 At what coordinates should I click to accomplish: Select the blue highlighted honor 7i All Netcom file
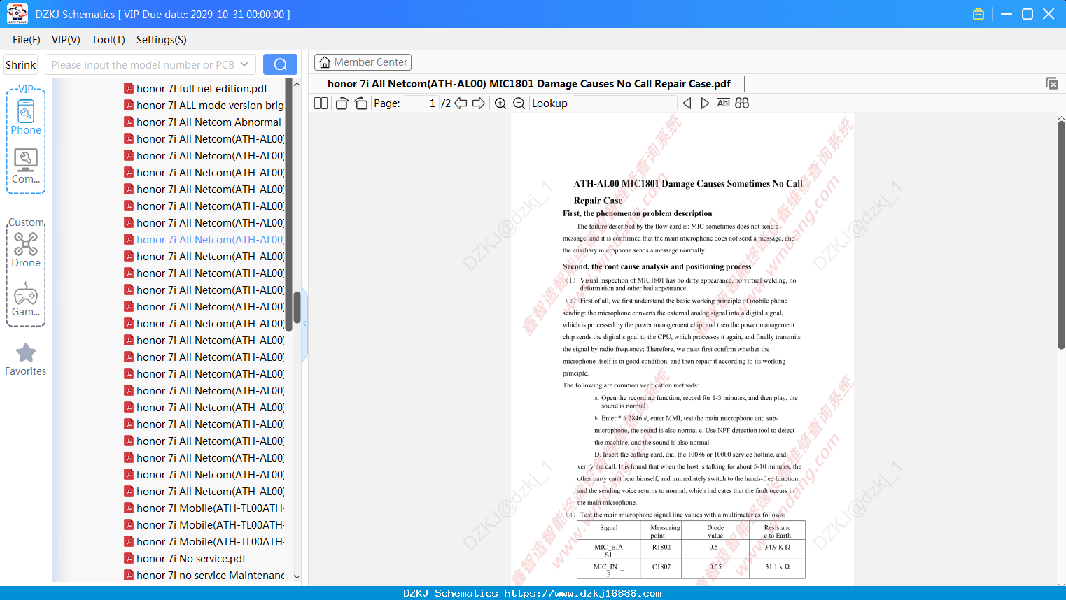(210, 239)
